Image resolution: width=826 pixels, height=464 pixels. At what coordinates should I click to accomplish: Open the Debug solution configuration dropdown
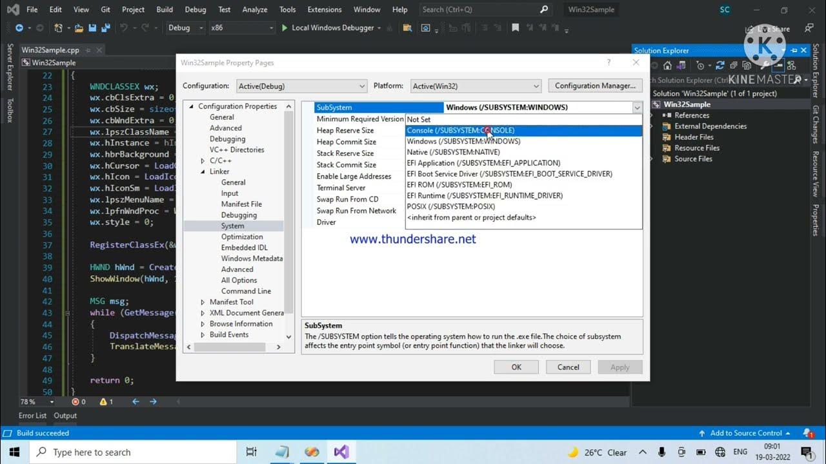tap(185, 28)
